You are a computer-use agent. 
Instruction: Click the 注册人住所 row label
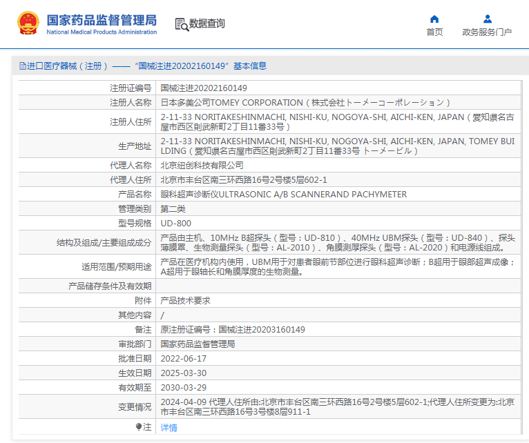(x=131, y=121)
